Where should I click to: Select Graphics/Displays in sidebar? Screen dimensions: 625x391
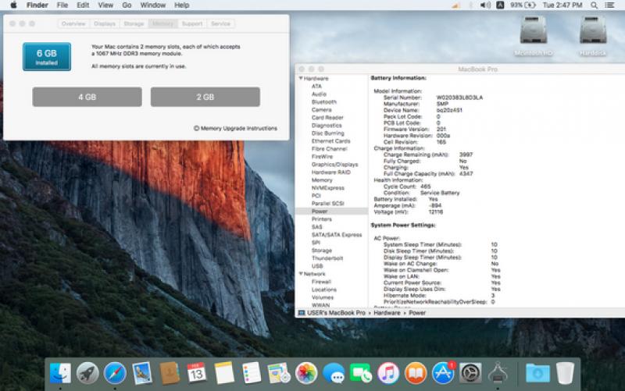click(x=335, y=165)
